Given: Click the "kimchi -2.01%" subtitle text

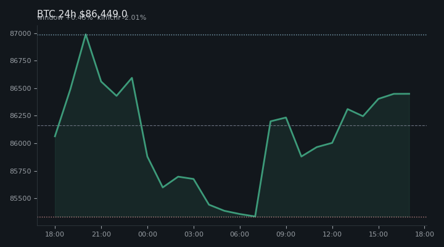Looking at the screenshot, I should [121, 17].
